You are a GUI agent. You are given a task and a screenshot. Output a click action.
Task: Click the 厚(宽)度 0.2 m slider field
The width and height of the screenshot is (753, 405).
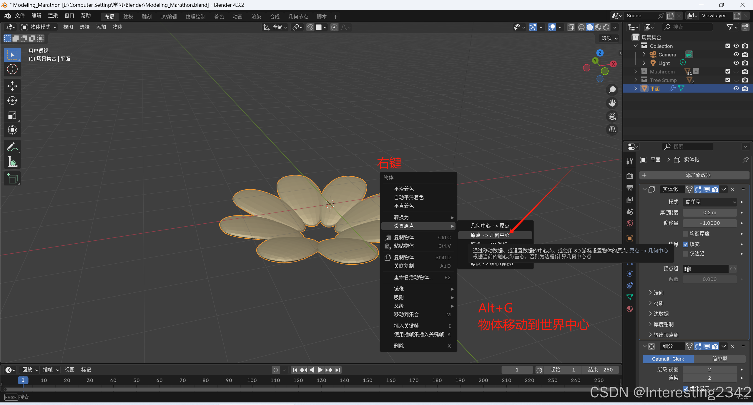709,212
